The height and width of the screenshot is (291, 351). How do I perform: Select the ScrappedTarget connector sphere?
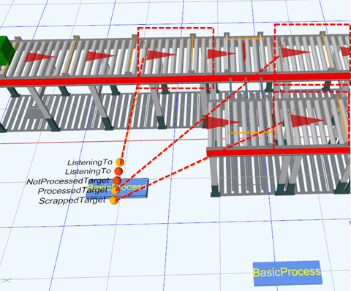coord(113,200)
